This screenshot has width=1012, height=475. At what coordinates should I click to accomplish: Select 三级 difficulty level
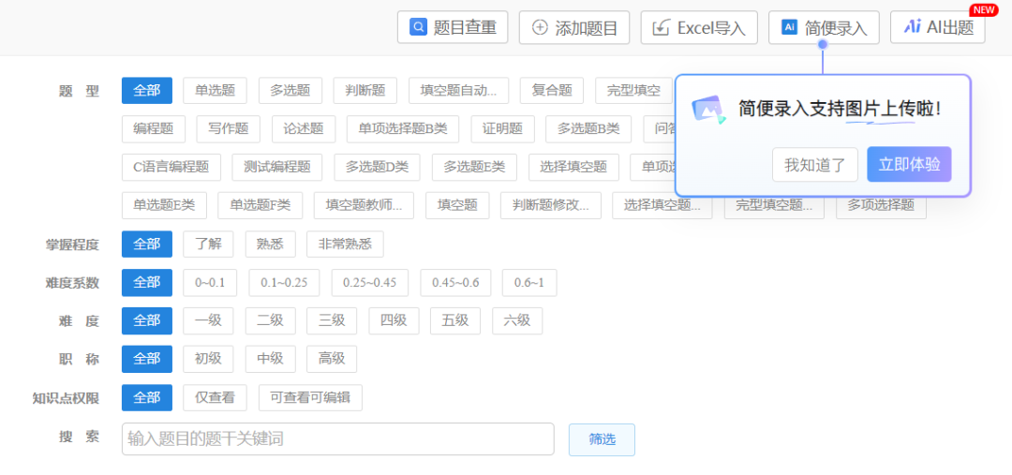tap(331, 320)
